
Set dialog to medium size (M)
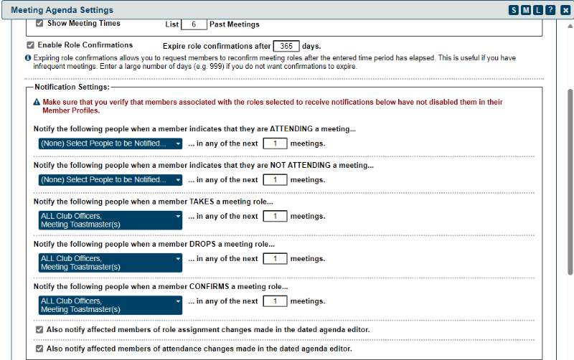point(526,10)
